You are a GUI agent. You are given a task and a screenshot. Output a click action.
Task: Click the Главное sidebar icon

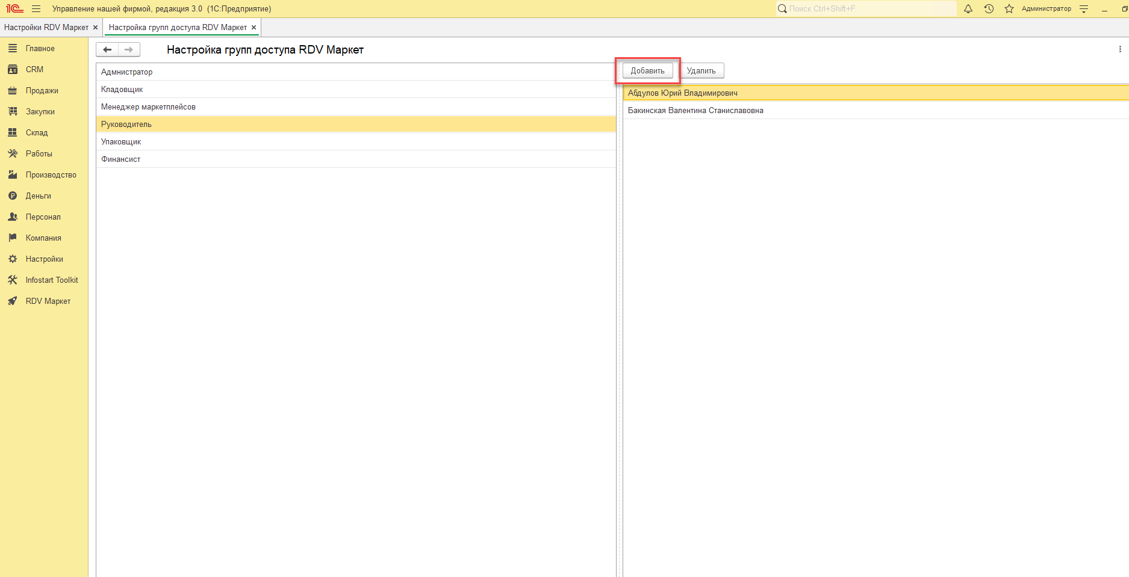tap(13, 48)
